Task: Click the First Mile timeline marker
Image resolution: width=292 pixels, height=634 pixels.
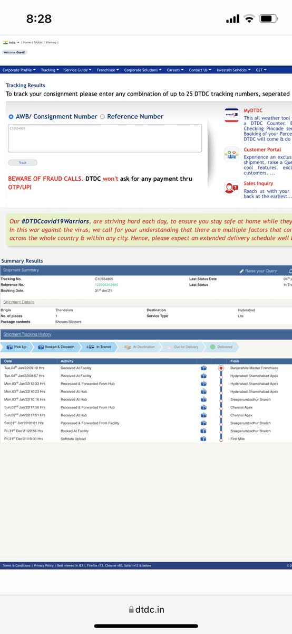Action: [221, 439]
